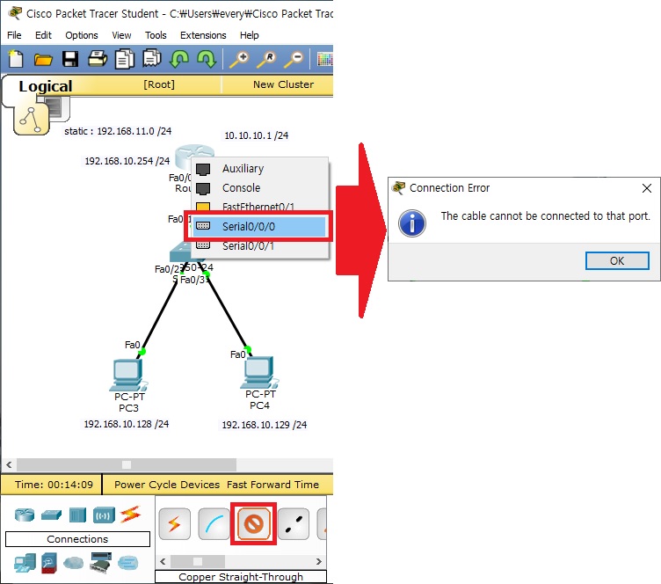Choose the Console cable connection
661x584 pixels.
point(214,524)
